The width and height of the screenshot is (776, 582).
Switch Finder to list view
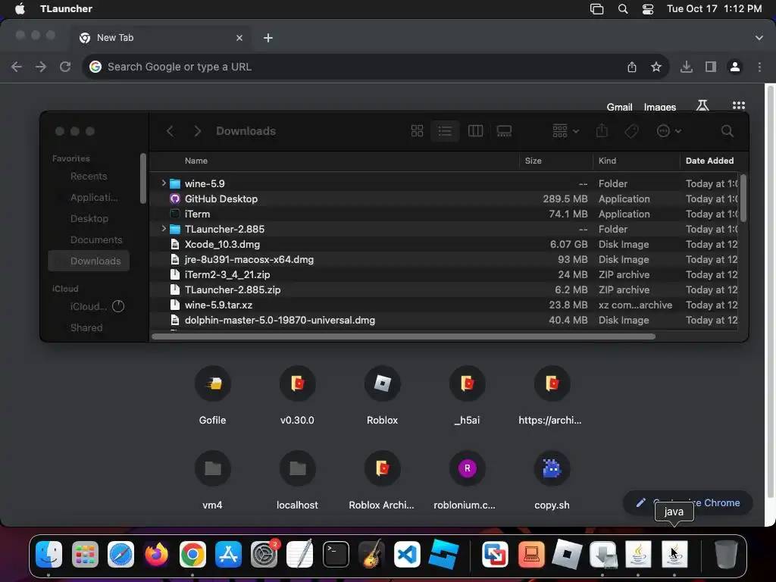445,131
